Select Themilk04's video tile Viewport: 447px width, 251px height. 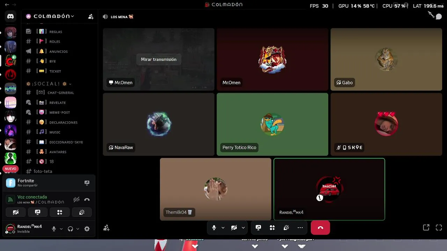(215, 189)
